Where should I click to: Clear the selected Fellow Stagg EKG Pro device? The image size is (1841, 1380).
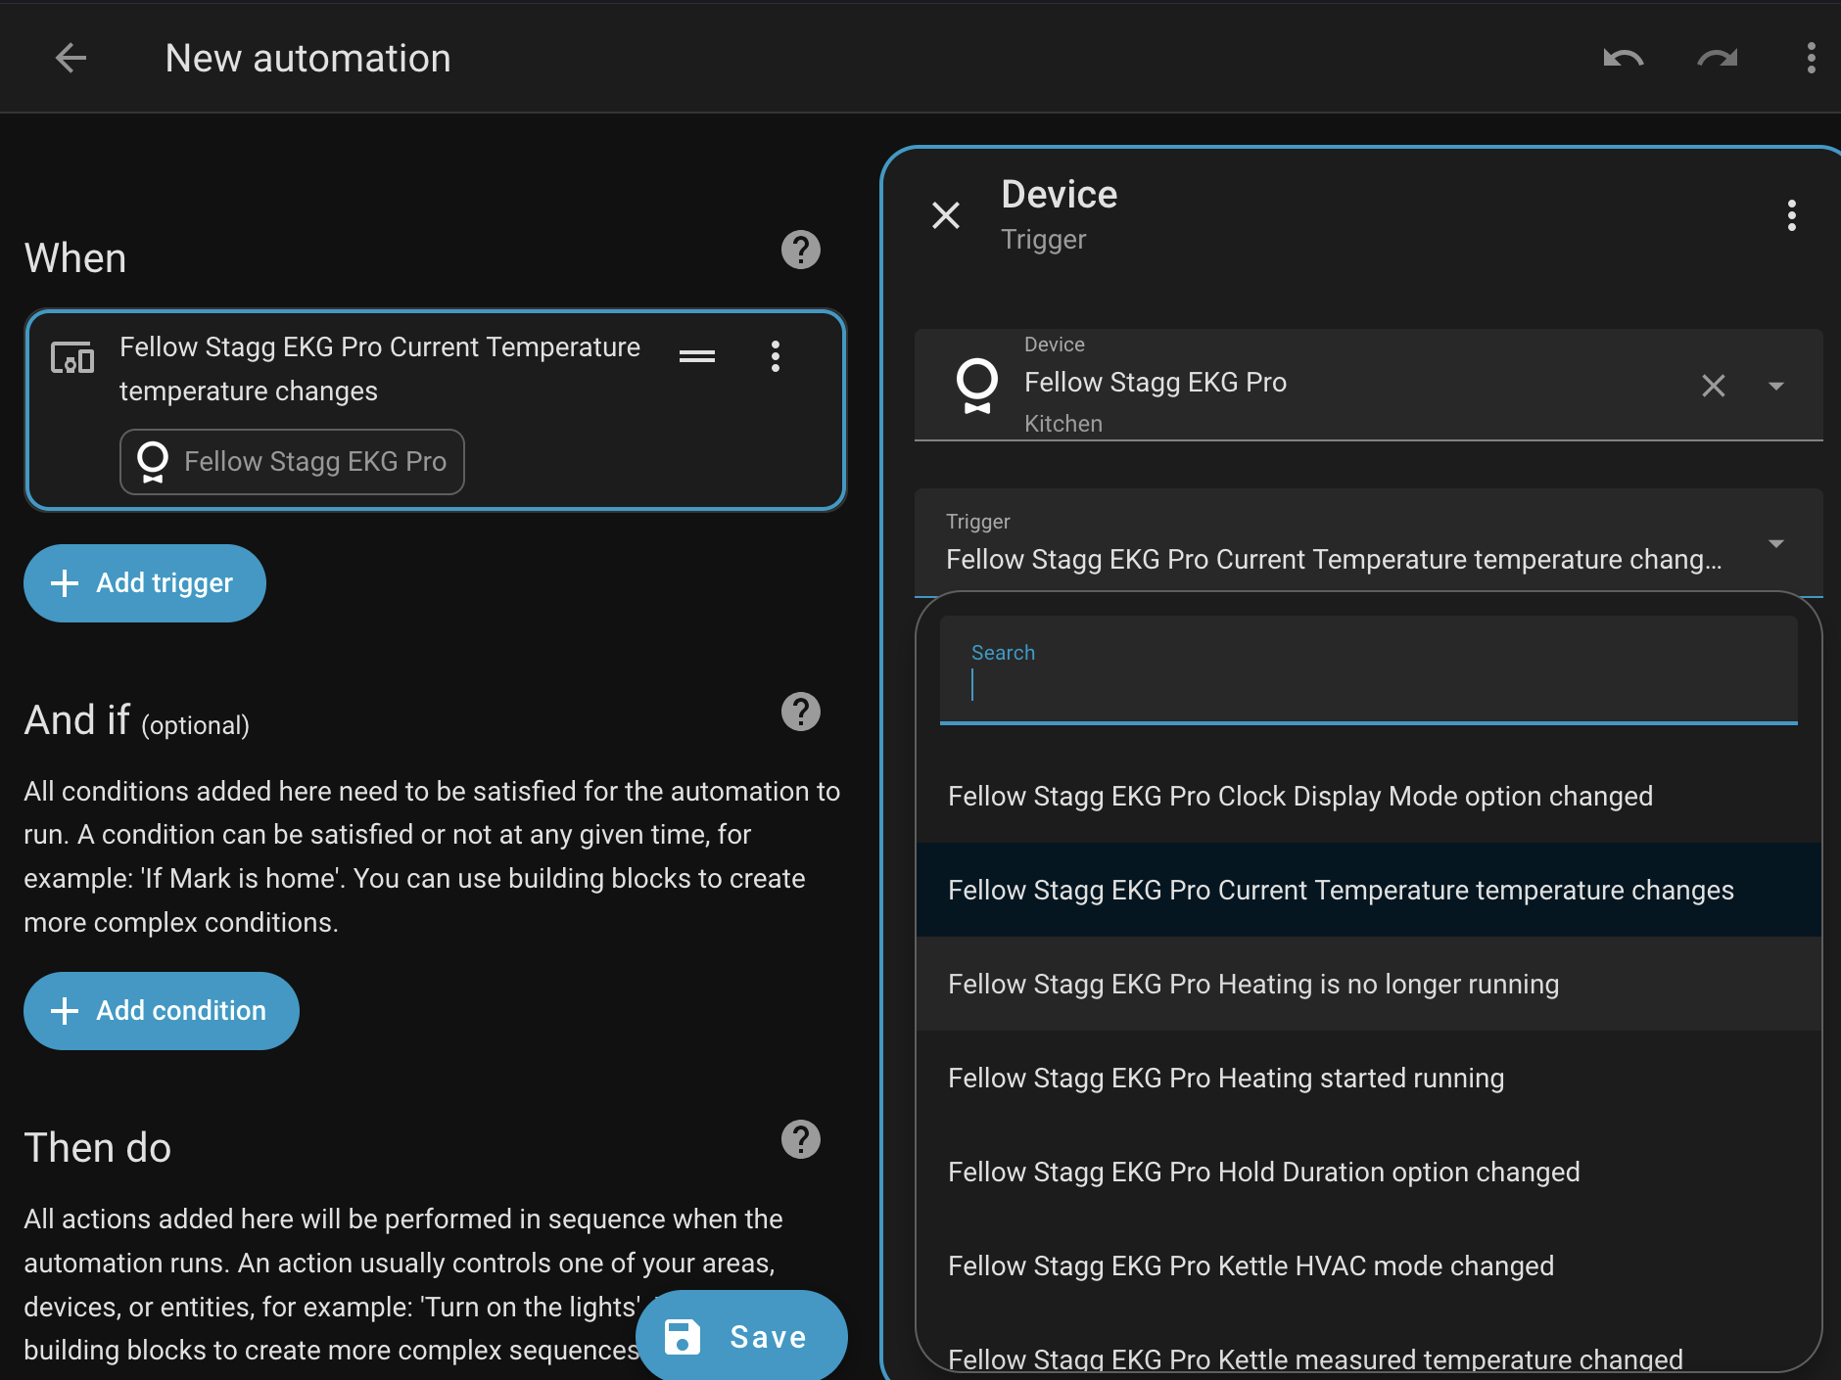(x=1713, y=386)
